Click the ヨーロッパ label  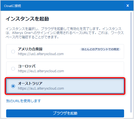tap(27, 66)
